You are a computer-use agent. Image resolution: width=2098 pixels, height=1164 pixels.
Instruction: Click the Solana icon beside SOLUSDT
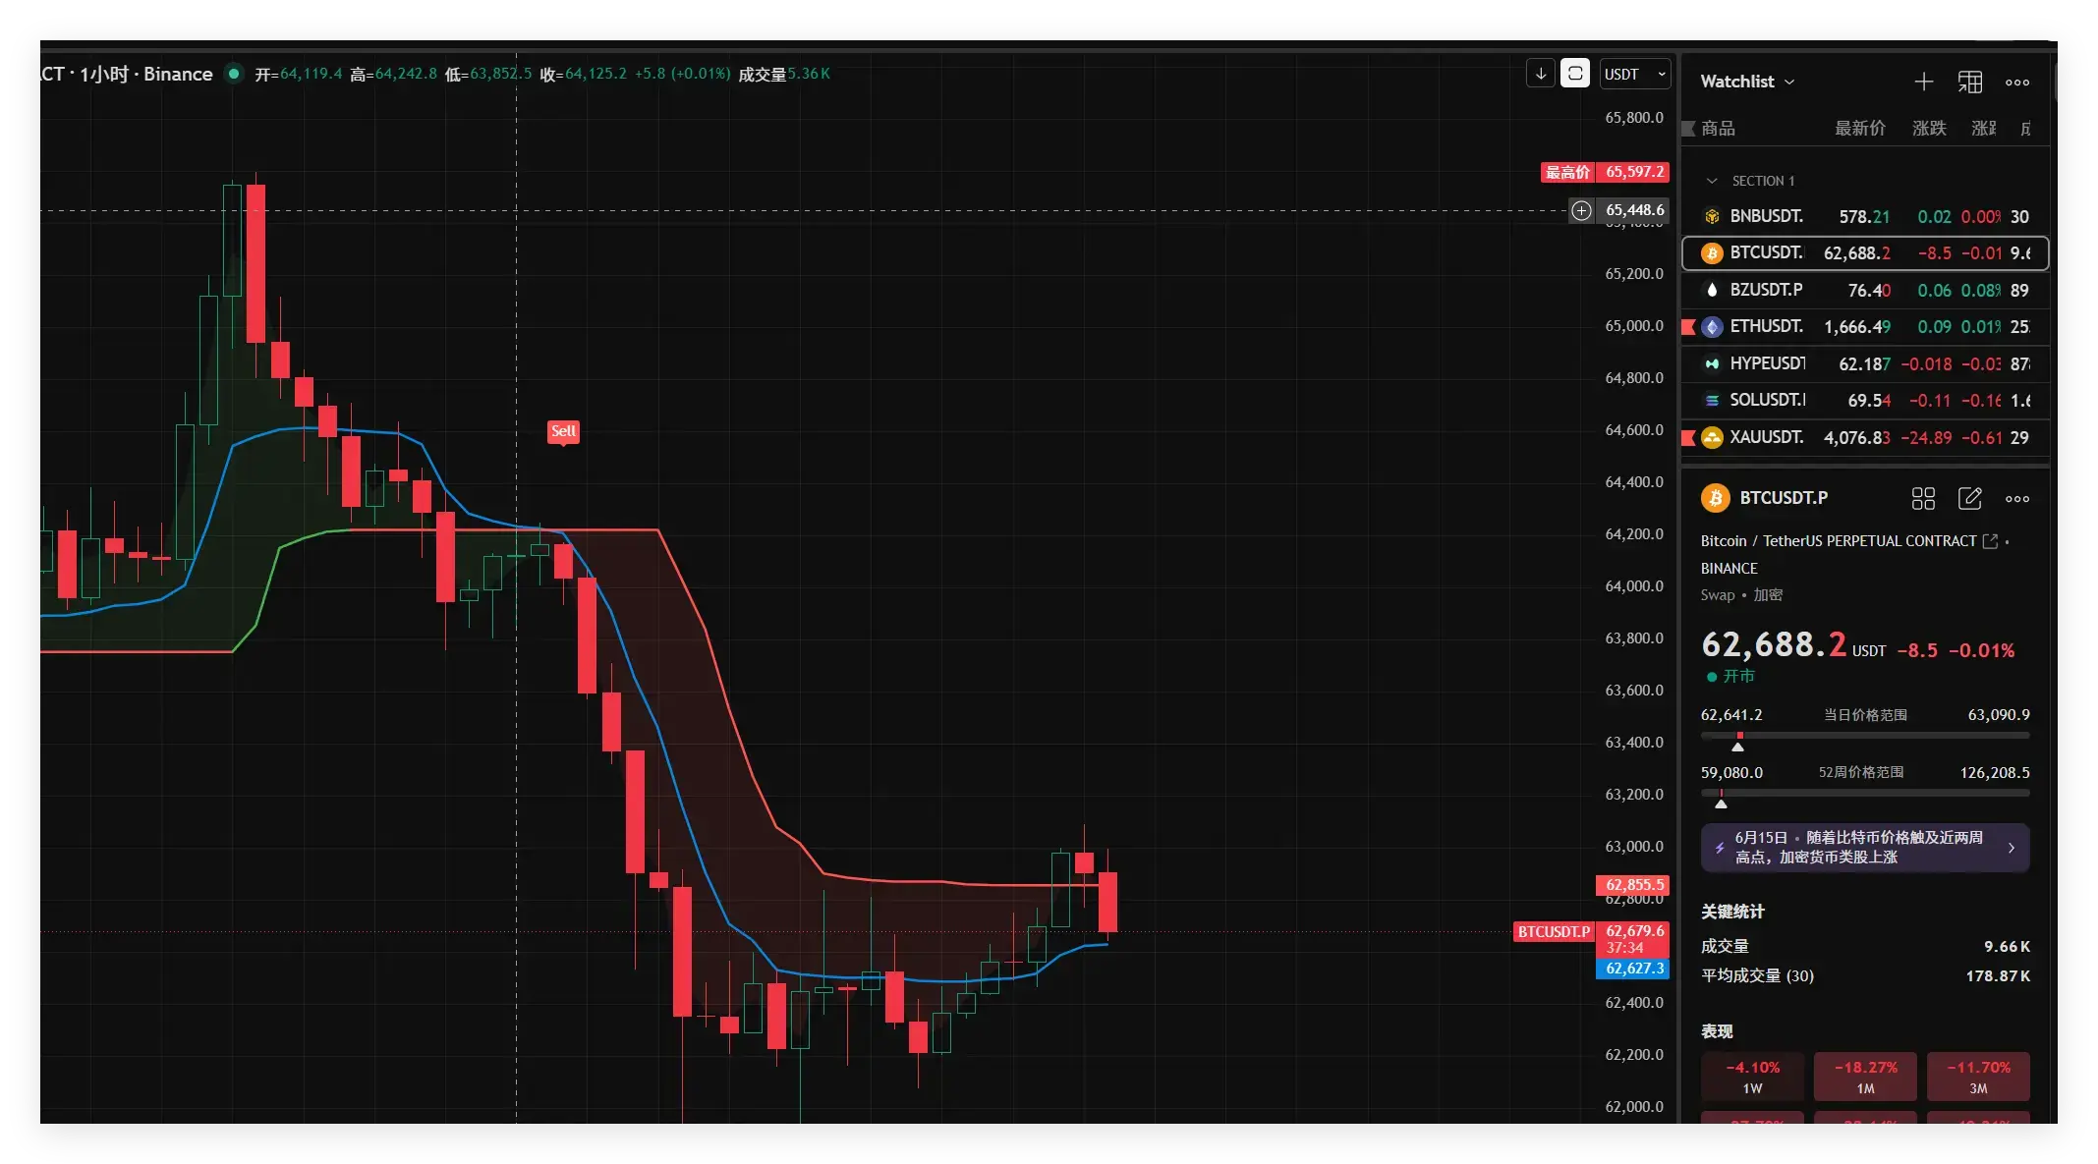point(1712,401)
